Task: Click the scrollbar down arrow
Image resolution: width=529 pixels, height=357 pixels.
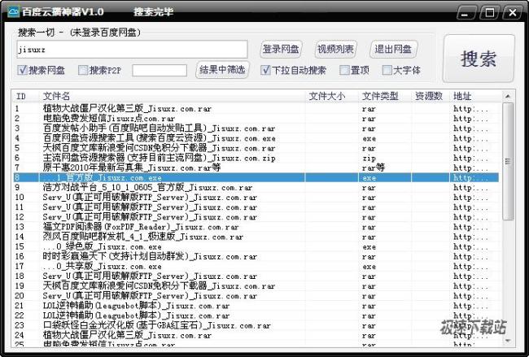Action: tap(508, 341)
